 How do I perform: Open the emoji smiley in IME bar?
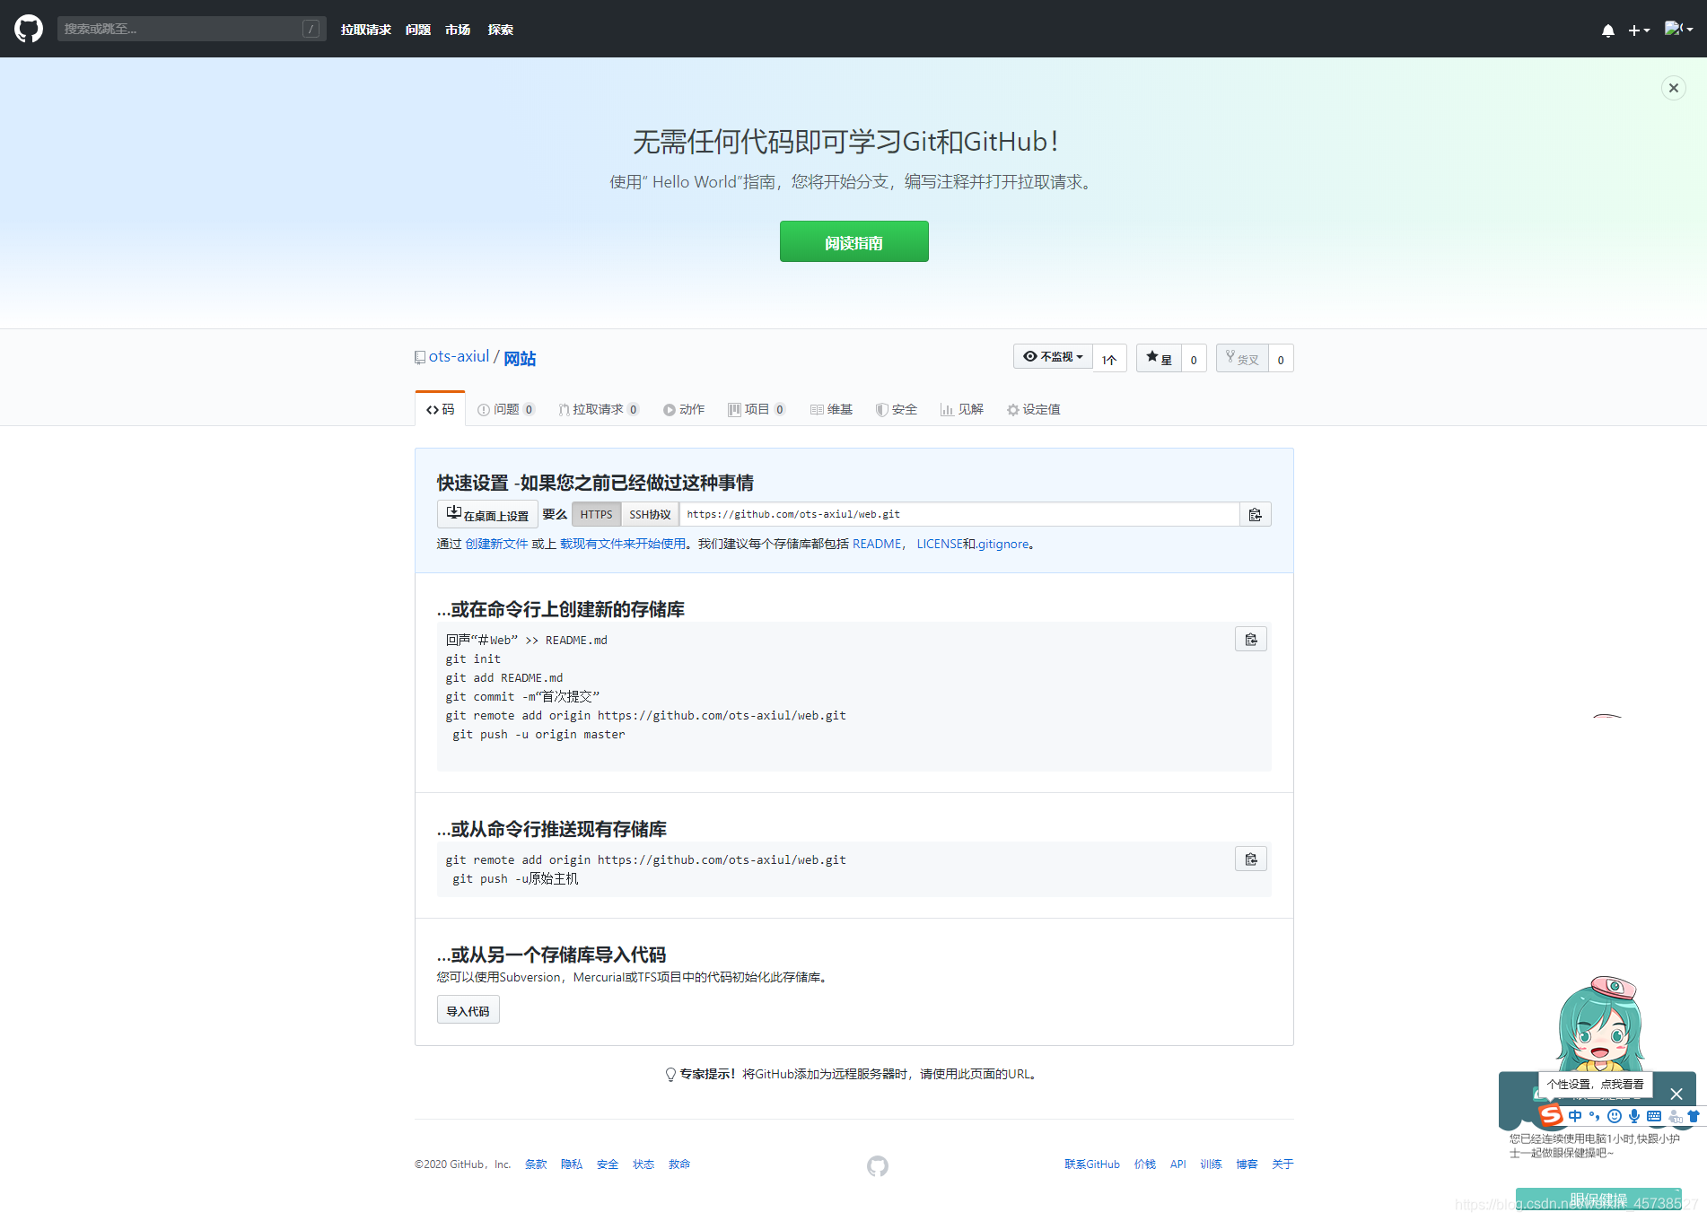pyautogui.click(x=1615, y=1116)
